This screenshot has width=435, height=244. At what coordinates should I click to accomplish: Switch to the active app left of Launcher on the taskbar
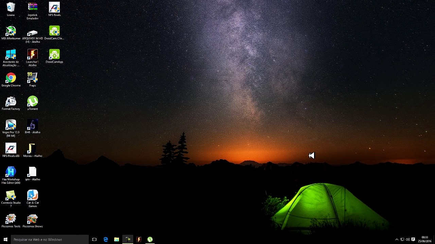128,239
